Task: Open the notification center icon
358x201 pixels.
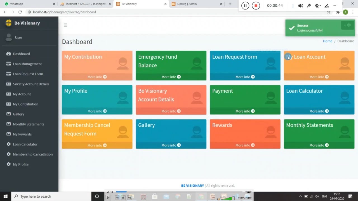Action: click(x=350, y=196)
